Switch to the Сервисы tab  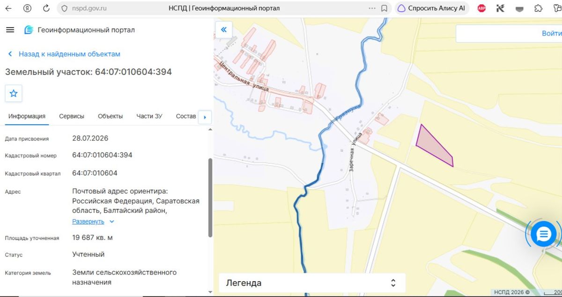(72, 116)
